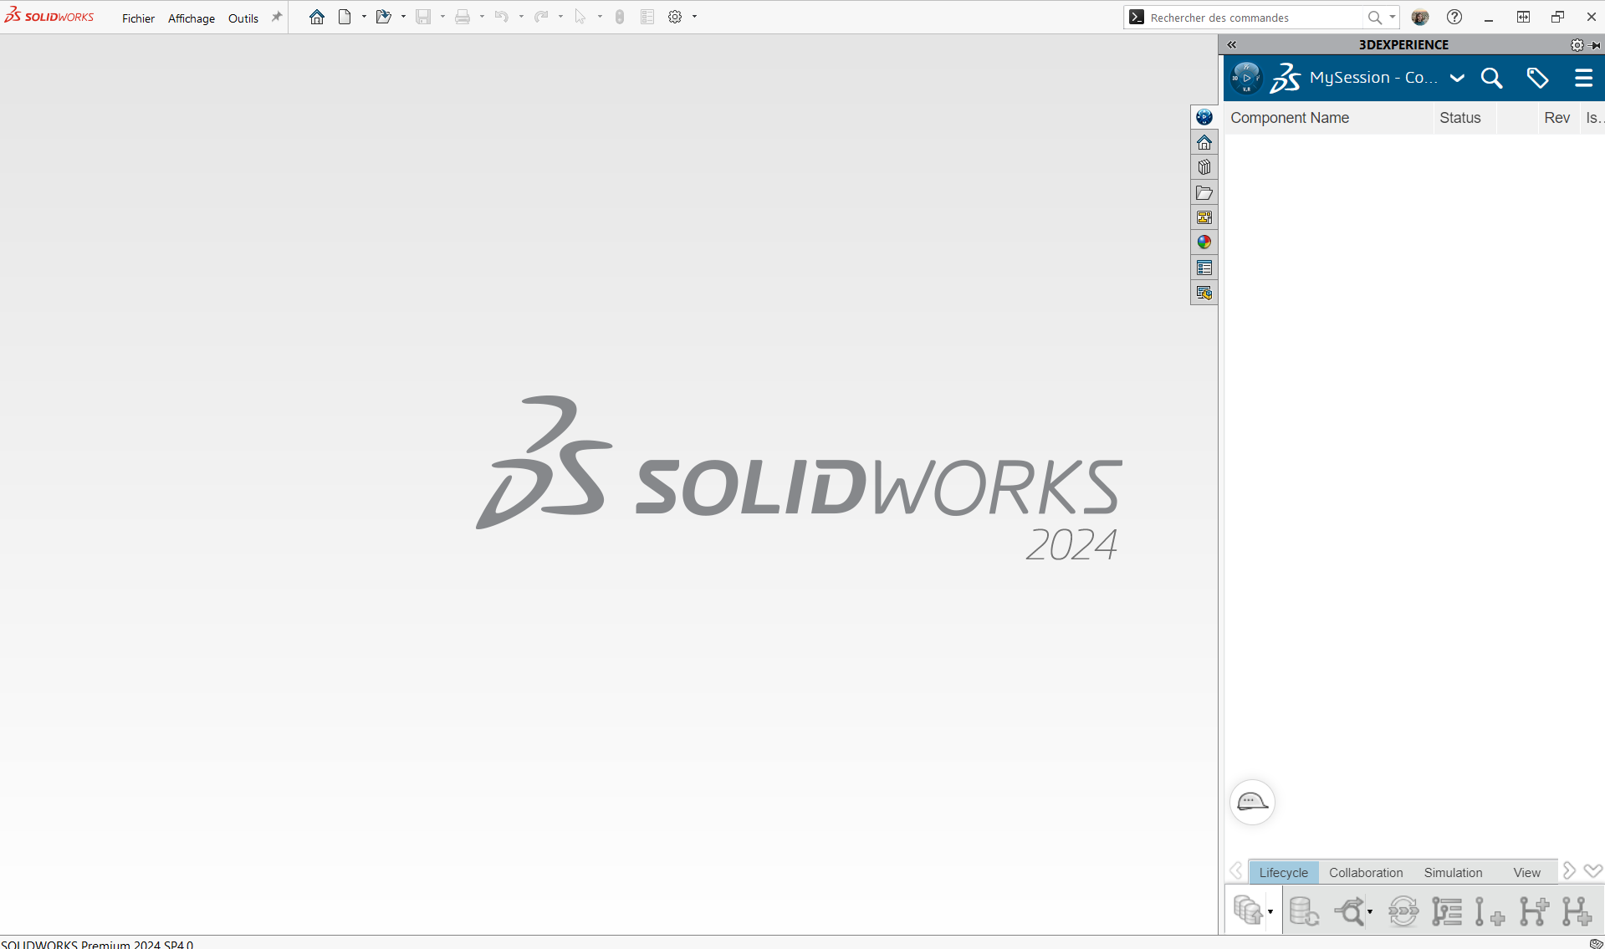Expand dropdown arrow beside Options gear

pos(694,17)
